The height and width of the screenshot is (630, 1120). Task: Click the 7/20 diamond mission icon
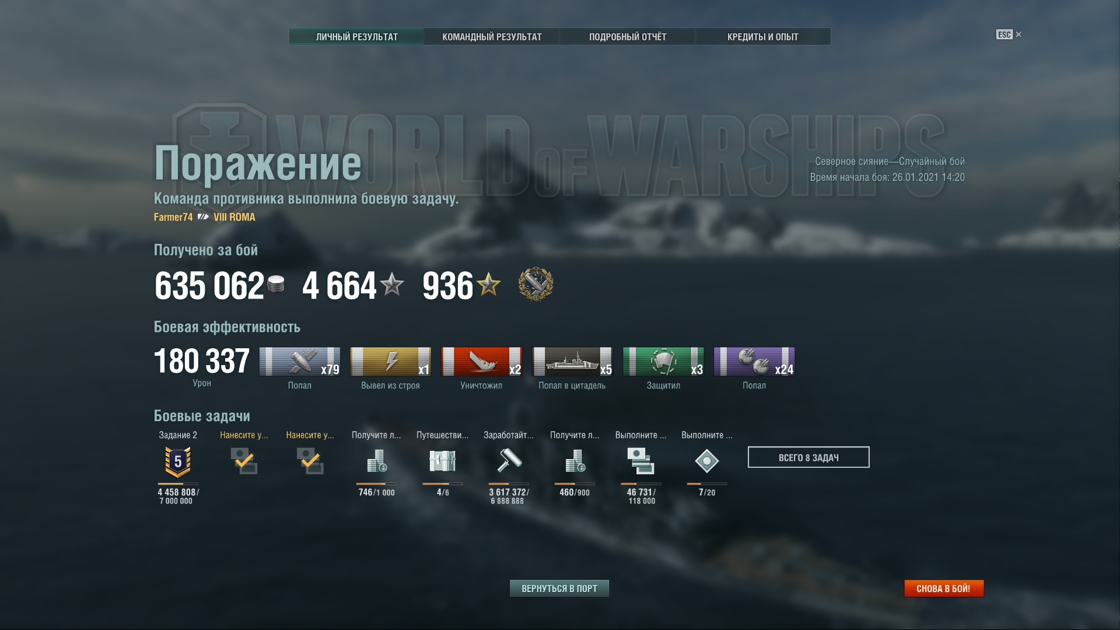coord(706,461)
